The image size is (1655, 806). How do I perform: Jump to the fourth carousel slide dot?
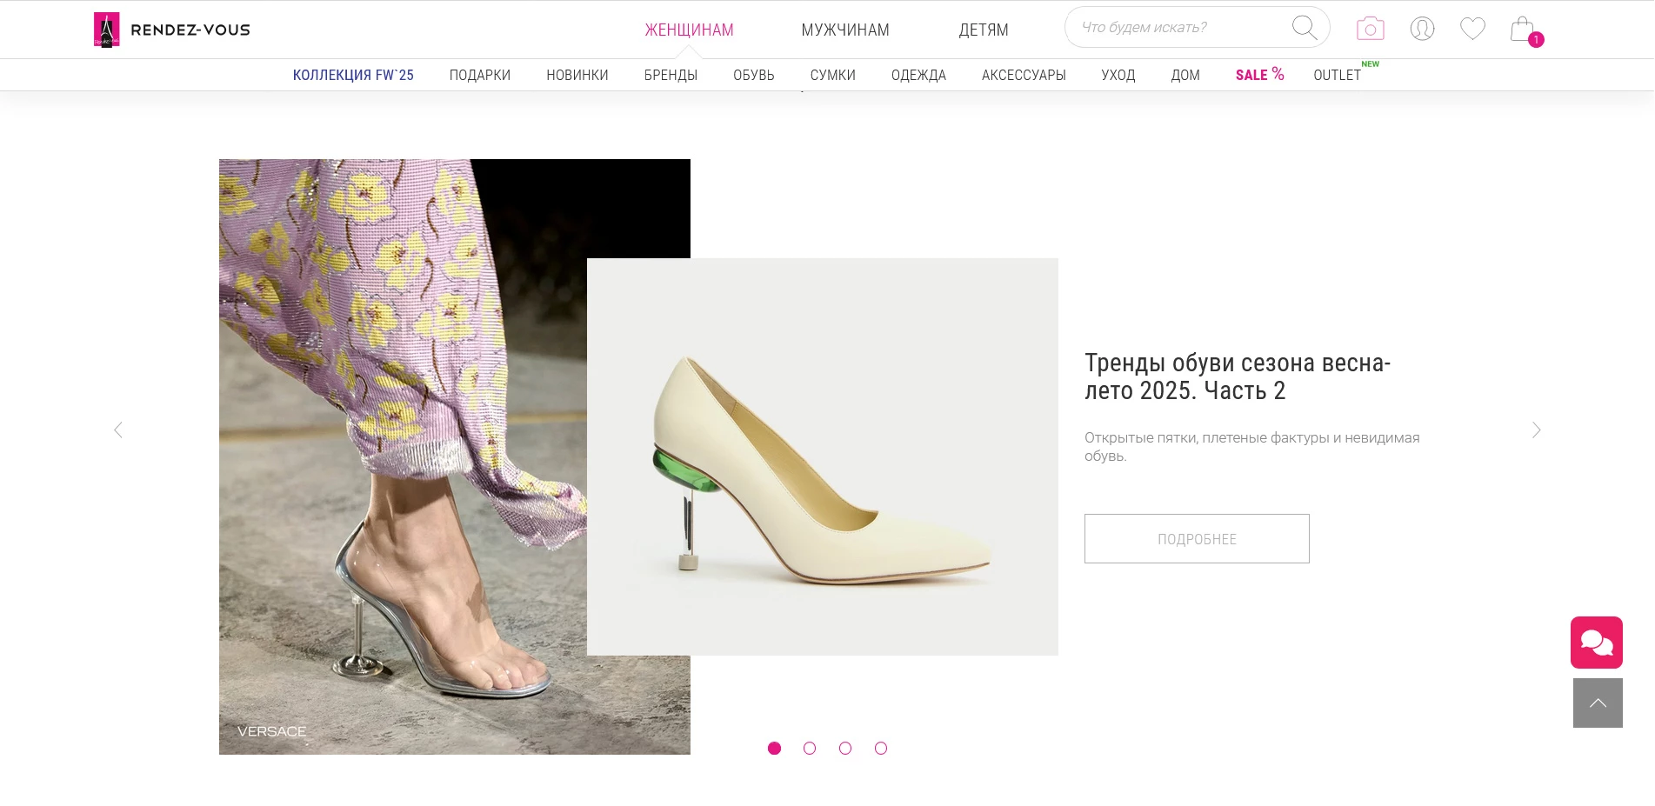(881, 749)
